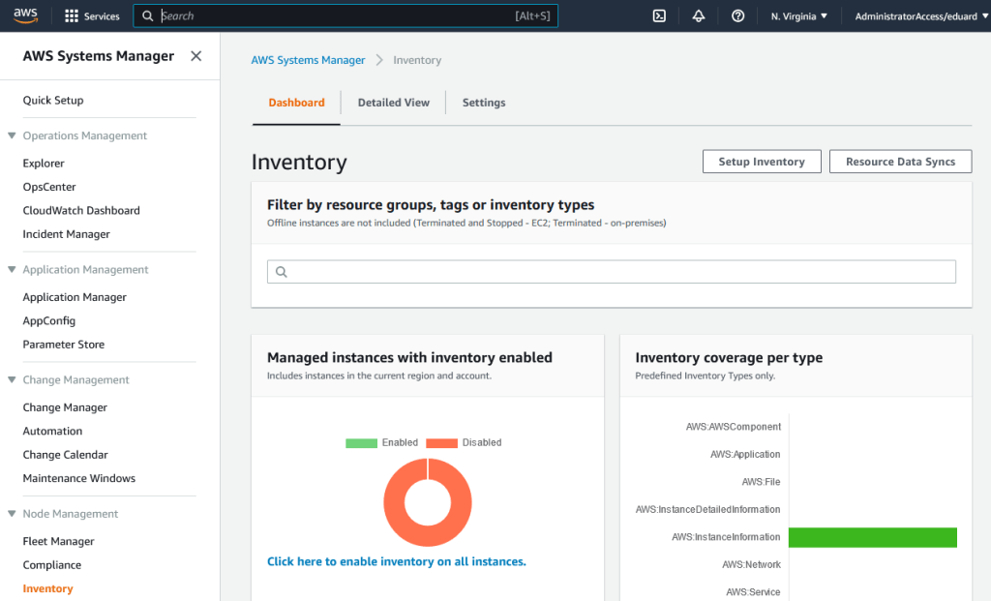Toggle the Enabled legend swatch
Image resolution: width=991 pixels, height=601 pixels.
coord(361,442)
